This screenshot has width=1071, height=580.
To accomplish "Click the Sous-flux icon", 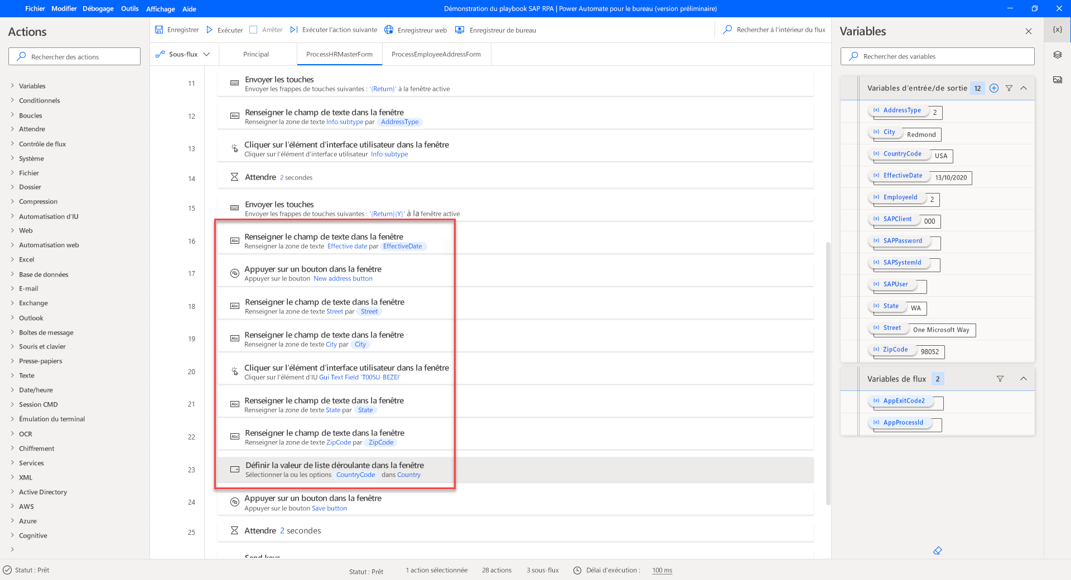I will tap(160, 54).
